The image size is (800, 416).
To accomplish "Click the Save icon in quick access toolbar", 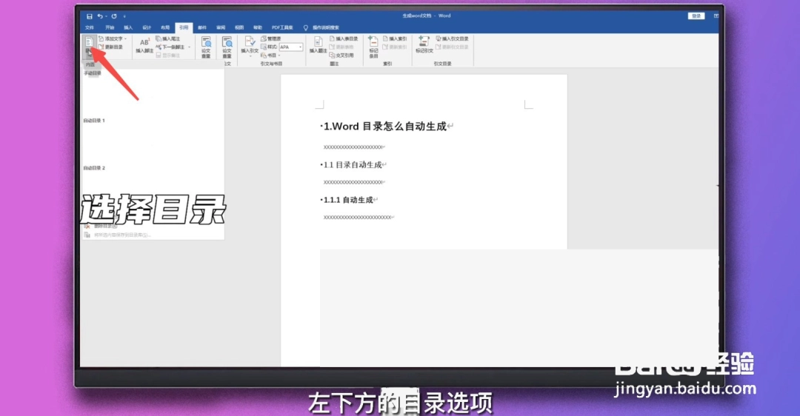I will coord(90,16).
